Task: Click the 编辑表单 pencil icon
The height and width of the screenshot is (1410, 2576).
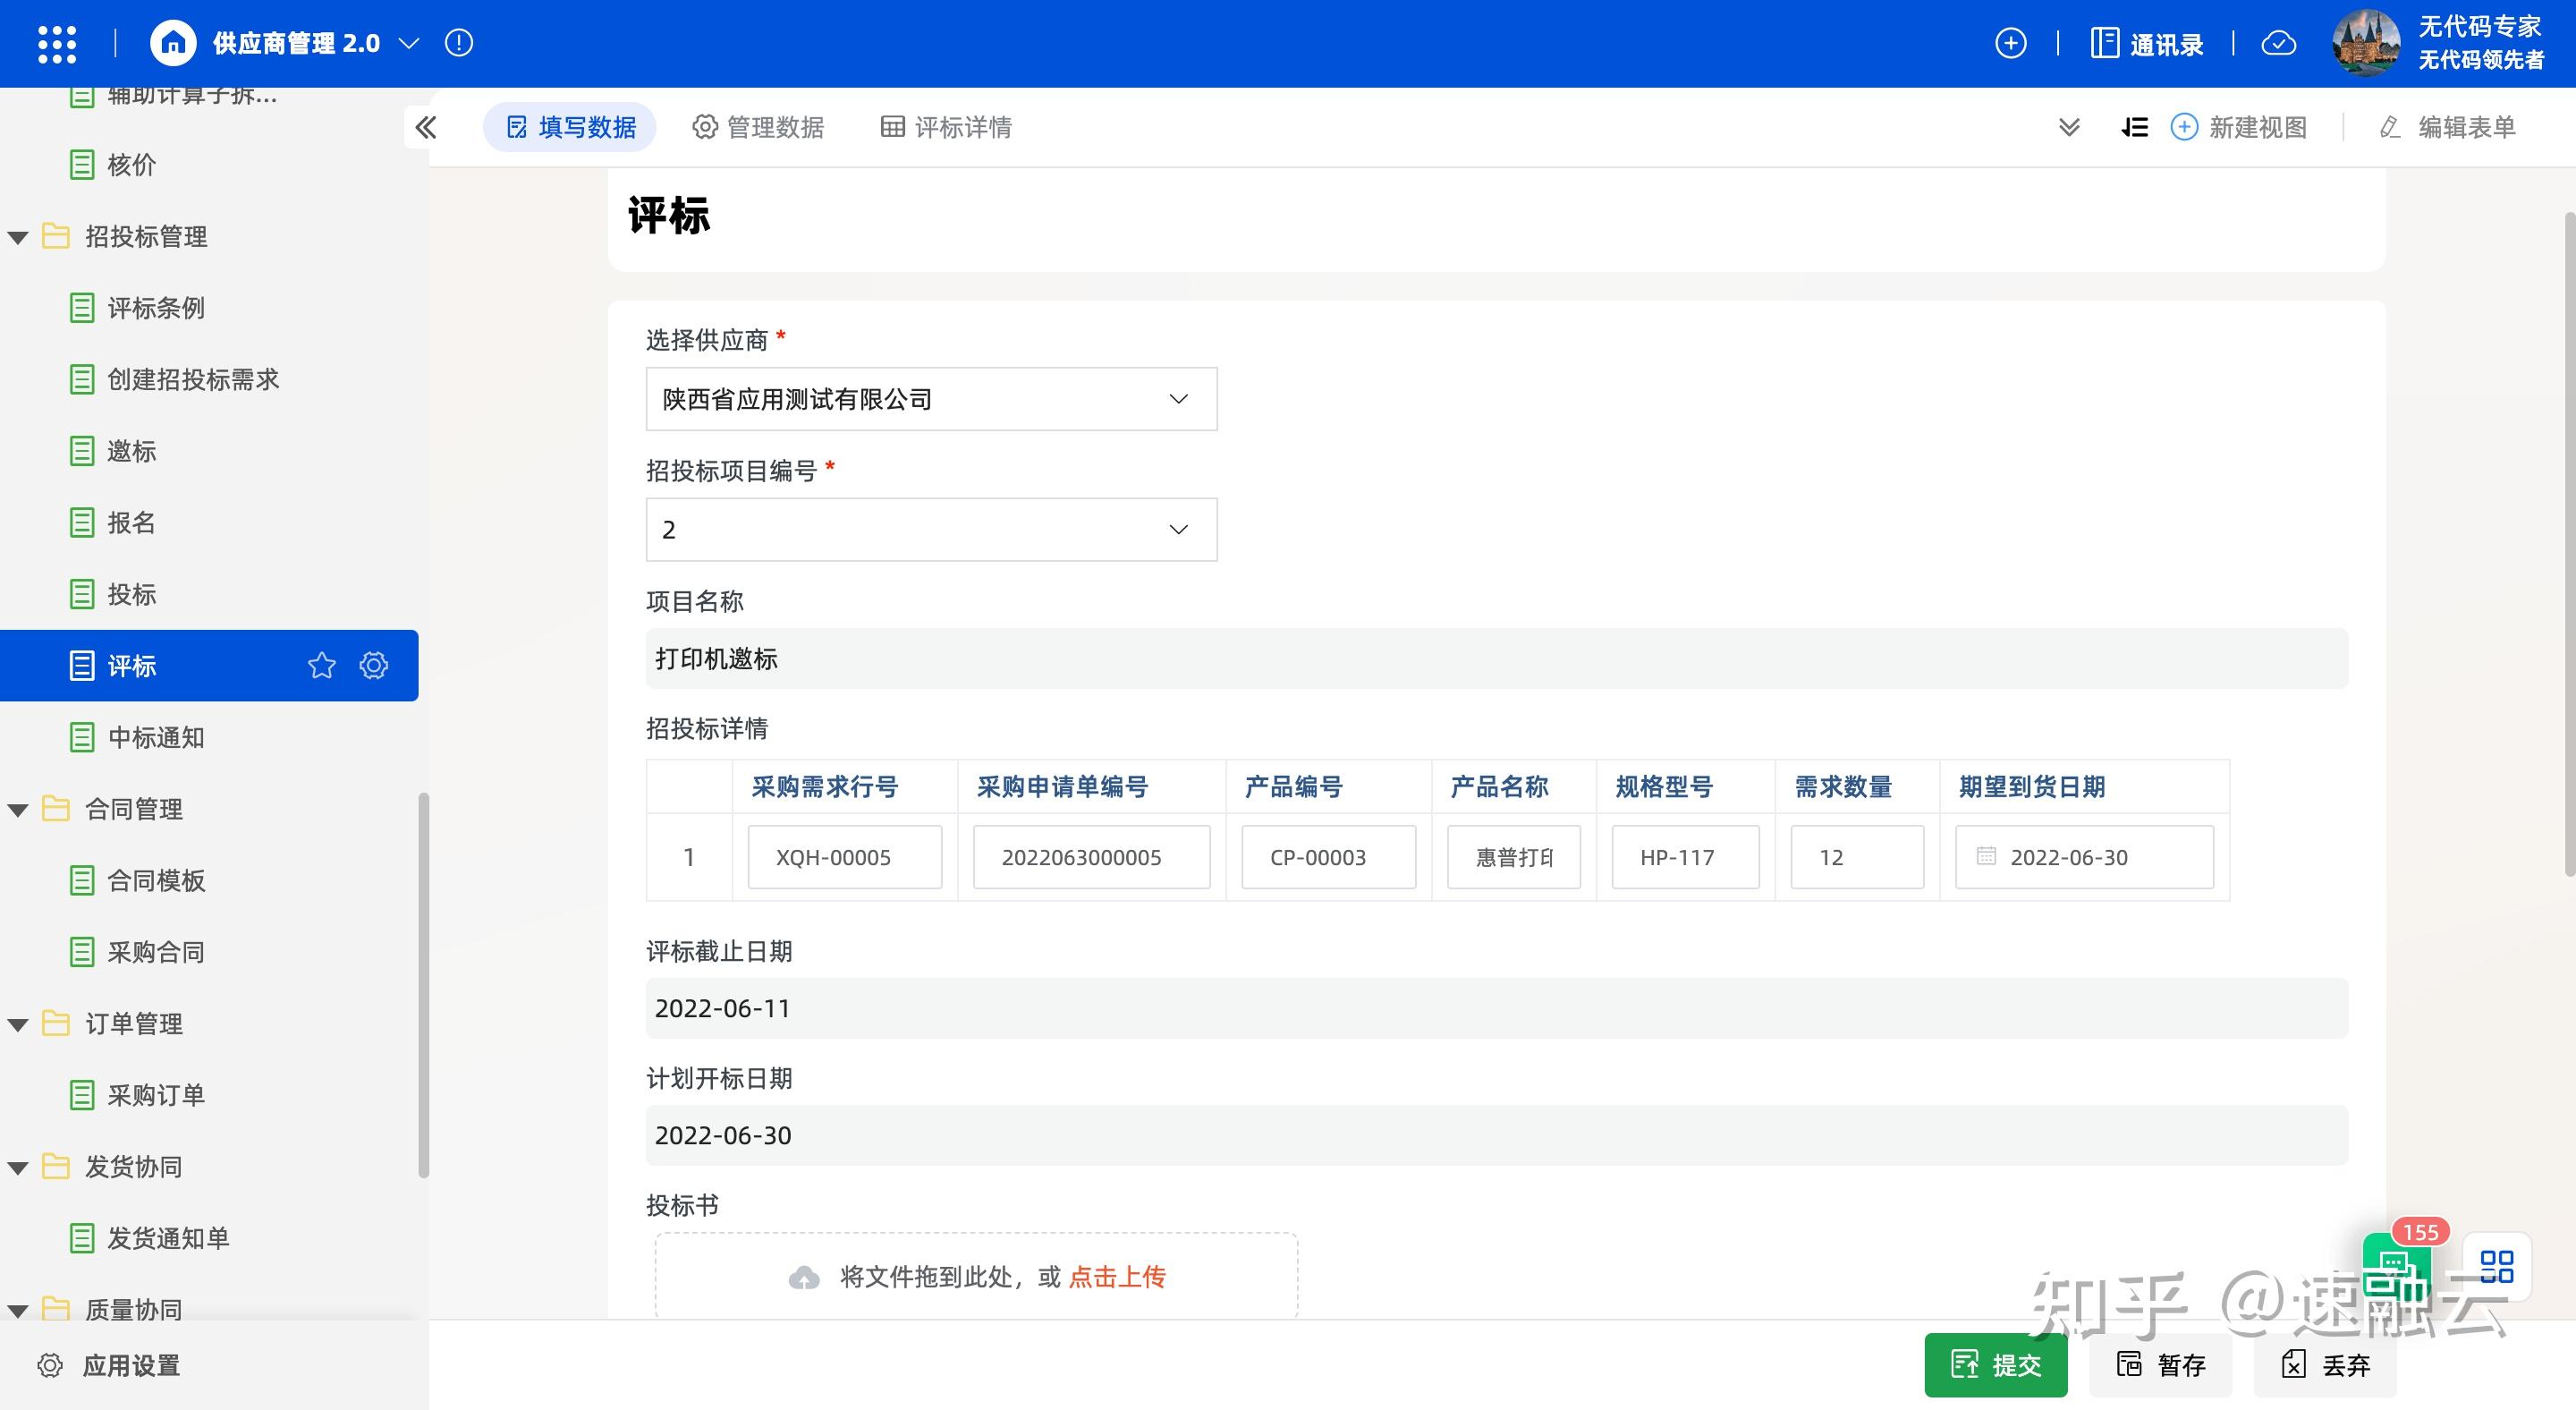Action: click(x=2390, y=127)
